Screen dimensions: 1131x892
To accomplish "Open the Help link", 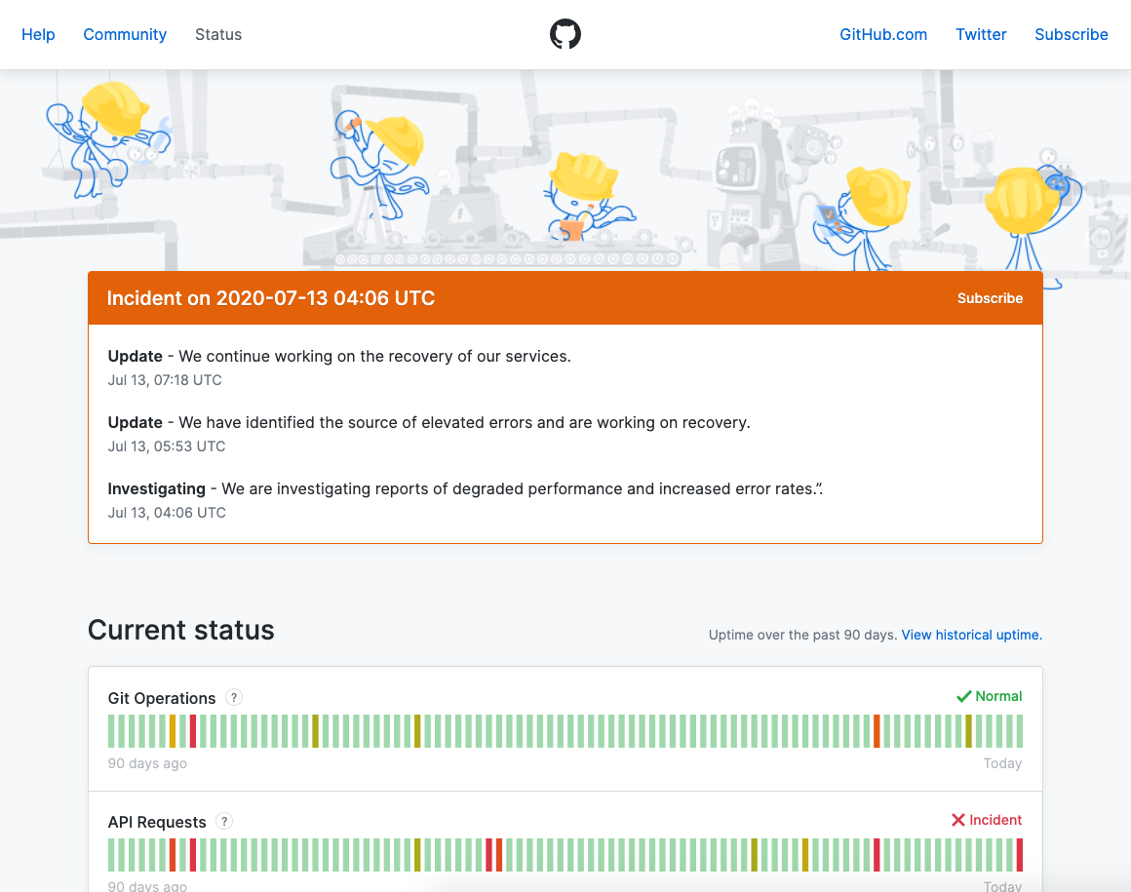I will pyautogui.click(x=38, y=35).
